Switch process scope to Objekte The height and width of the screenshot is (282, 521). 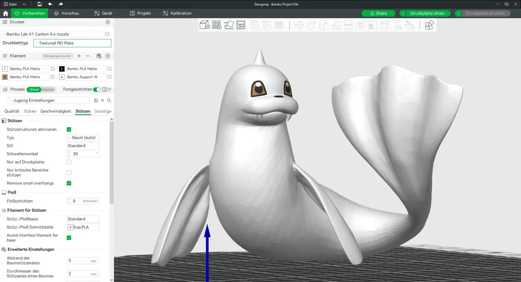[x=48, y=90]
